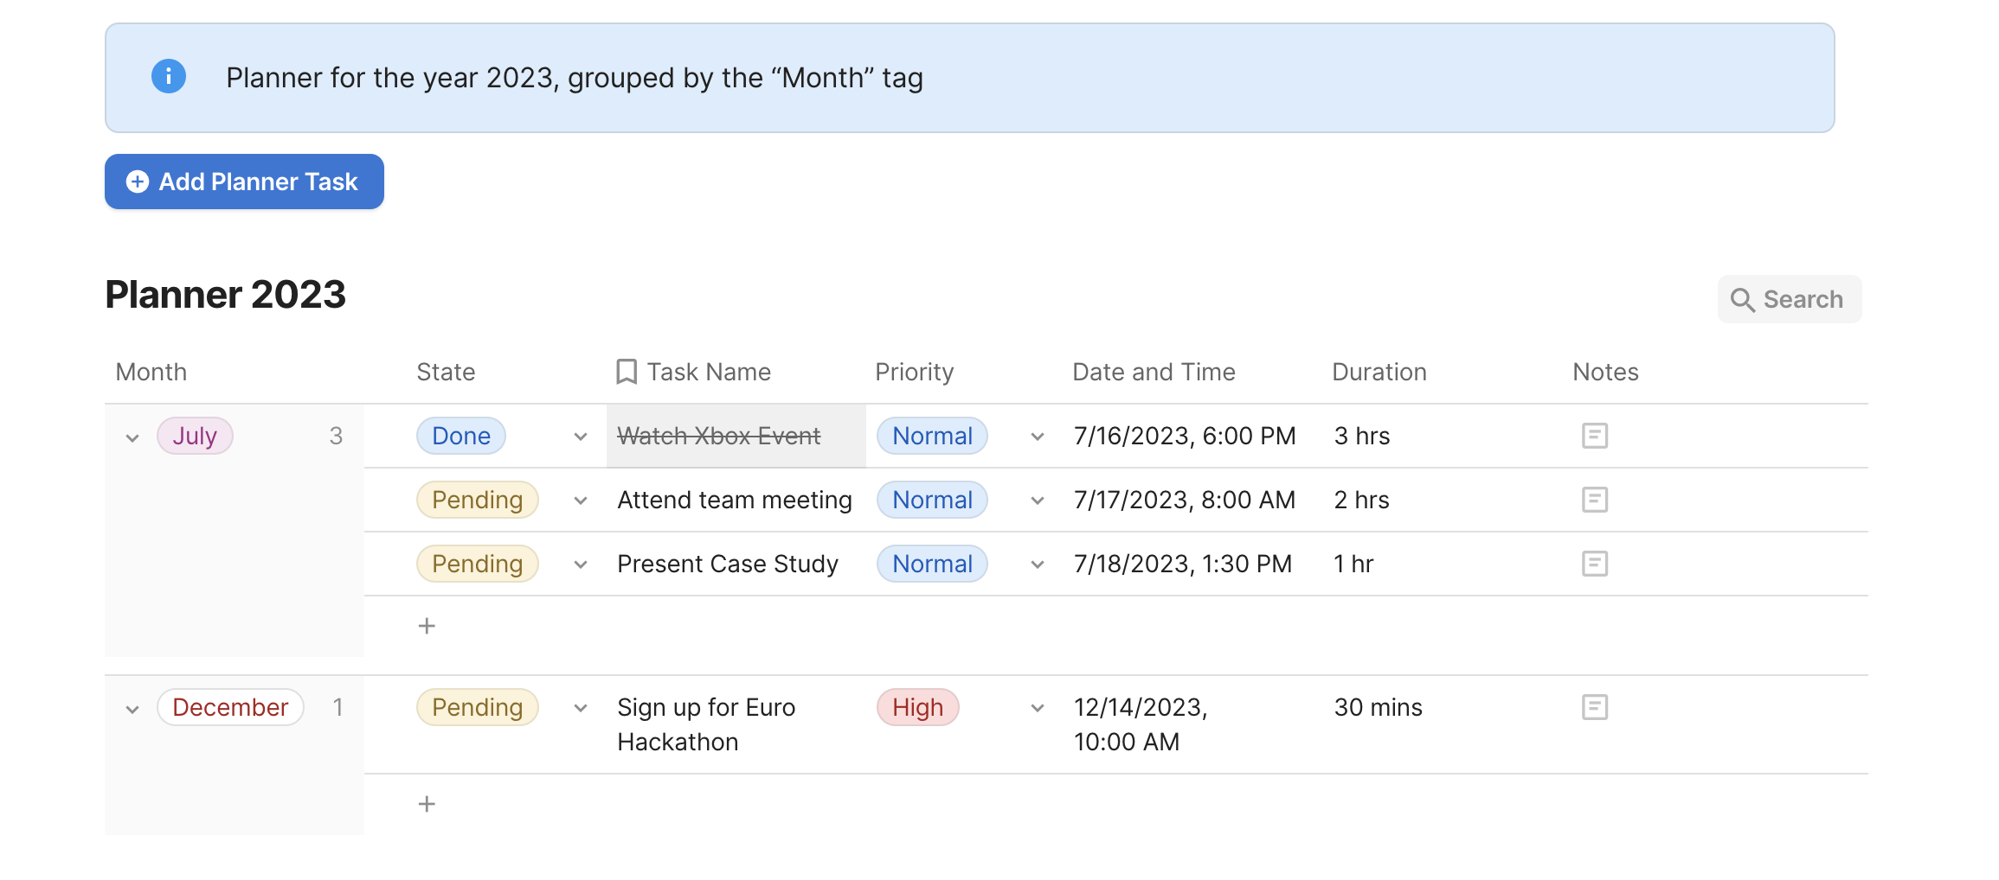Click the bookmark icon beside Task Name
The width and height of the screenshot is (1999, 880).
[x=627, y=372]
